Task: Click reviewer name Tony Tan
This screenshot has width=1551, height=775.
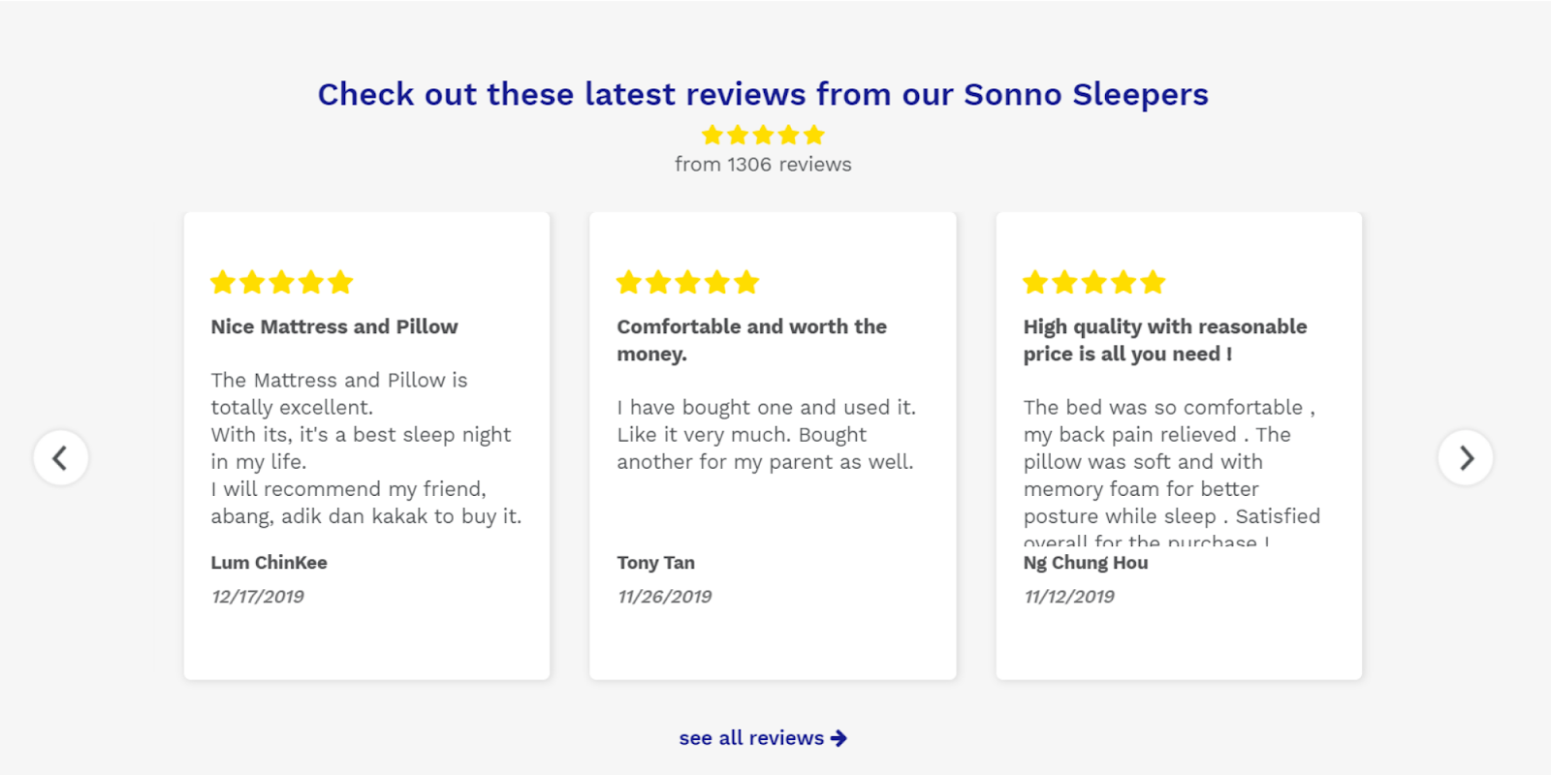Action: point(656,563)
